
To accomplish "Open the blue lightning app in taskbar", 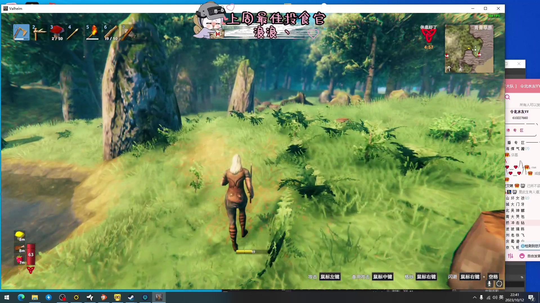I will (x=49, y=297).
